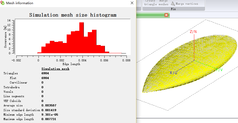Click the Simulation mesh size histogram title

click(x=73, y=15)
